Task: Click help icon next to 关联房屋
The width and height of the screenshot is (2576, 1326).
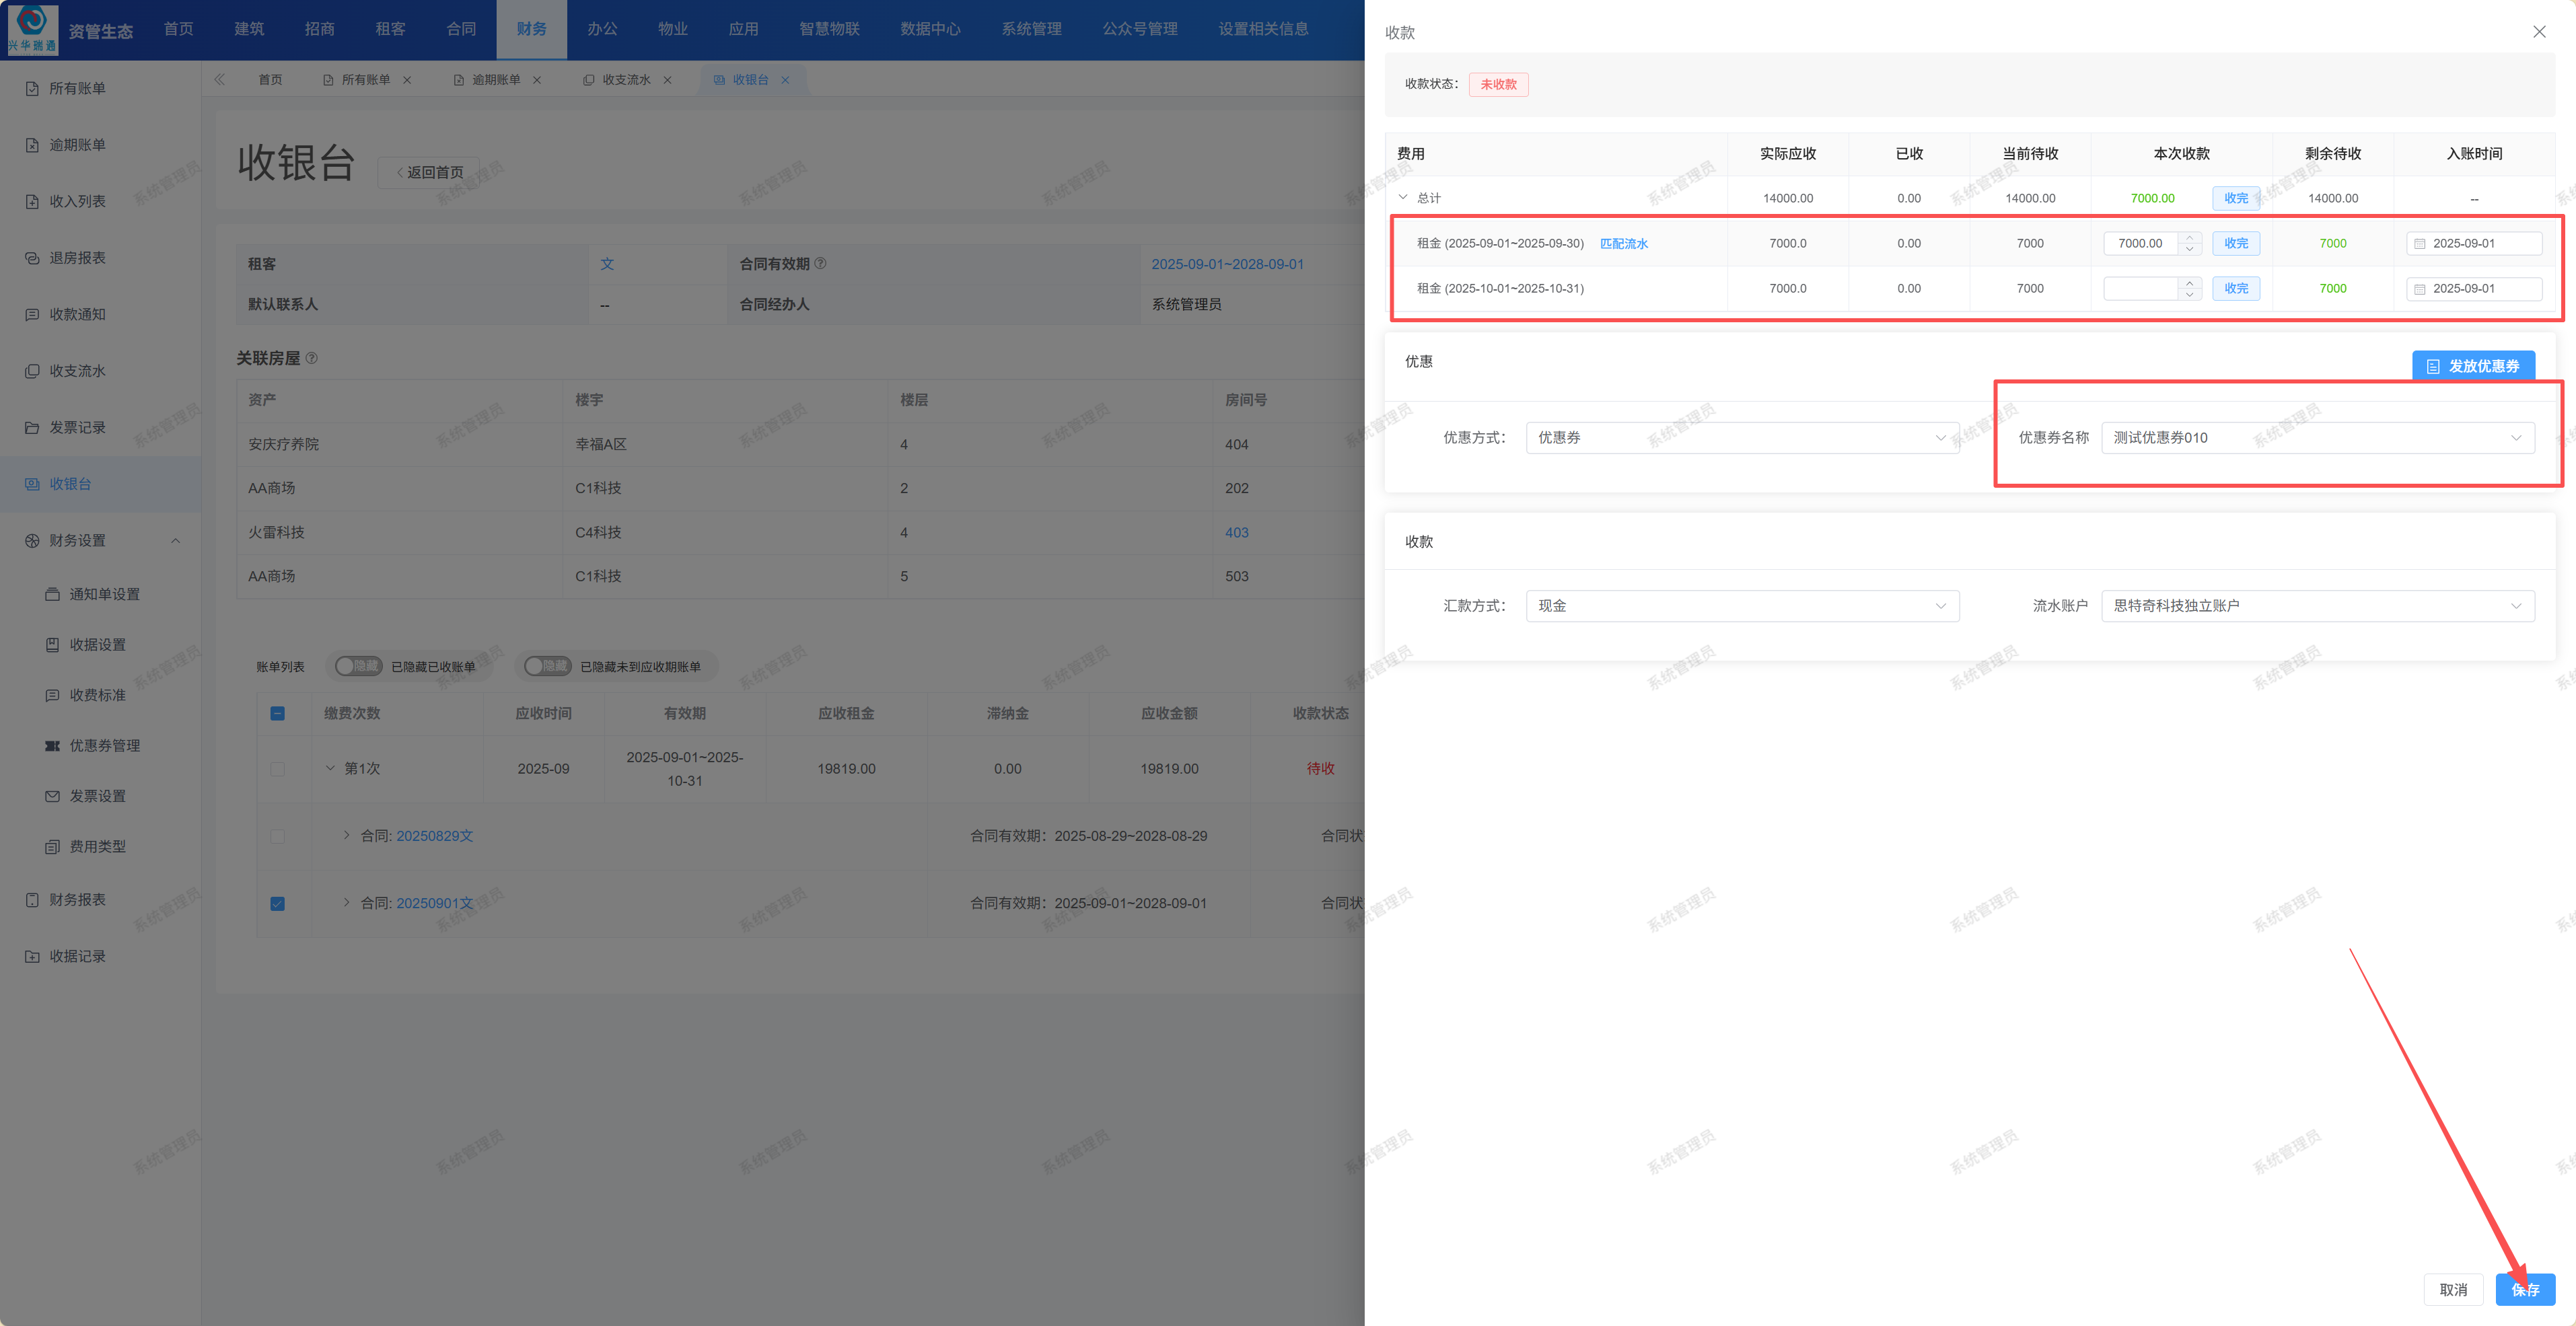Action: pos(312,358)
